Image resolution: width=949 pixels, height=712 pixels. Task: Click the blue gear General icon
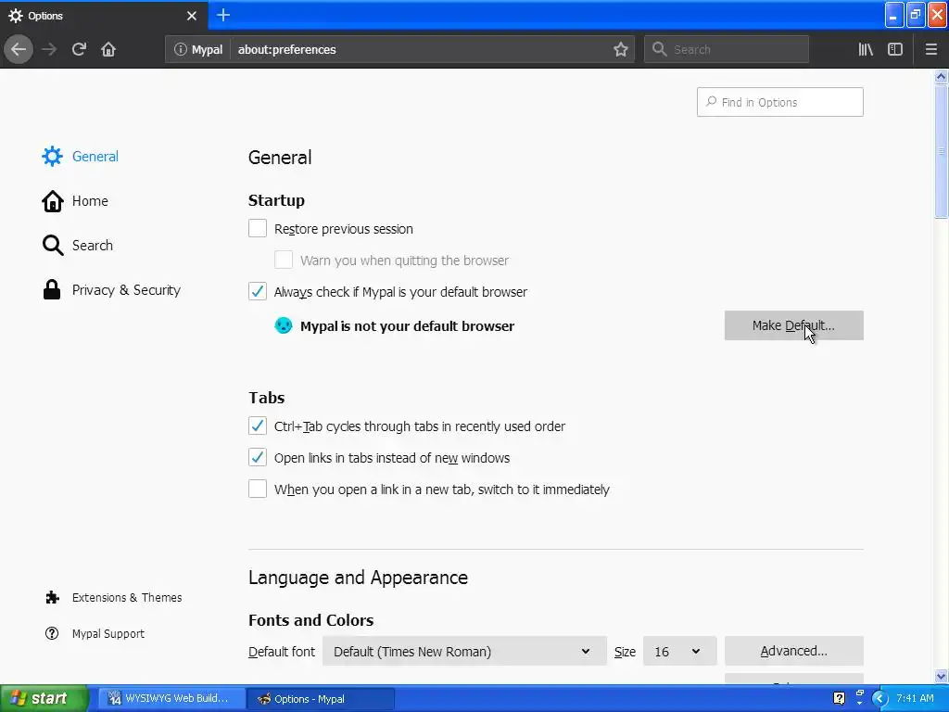click(52, 156)
